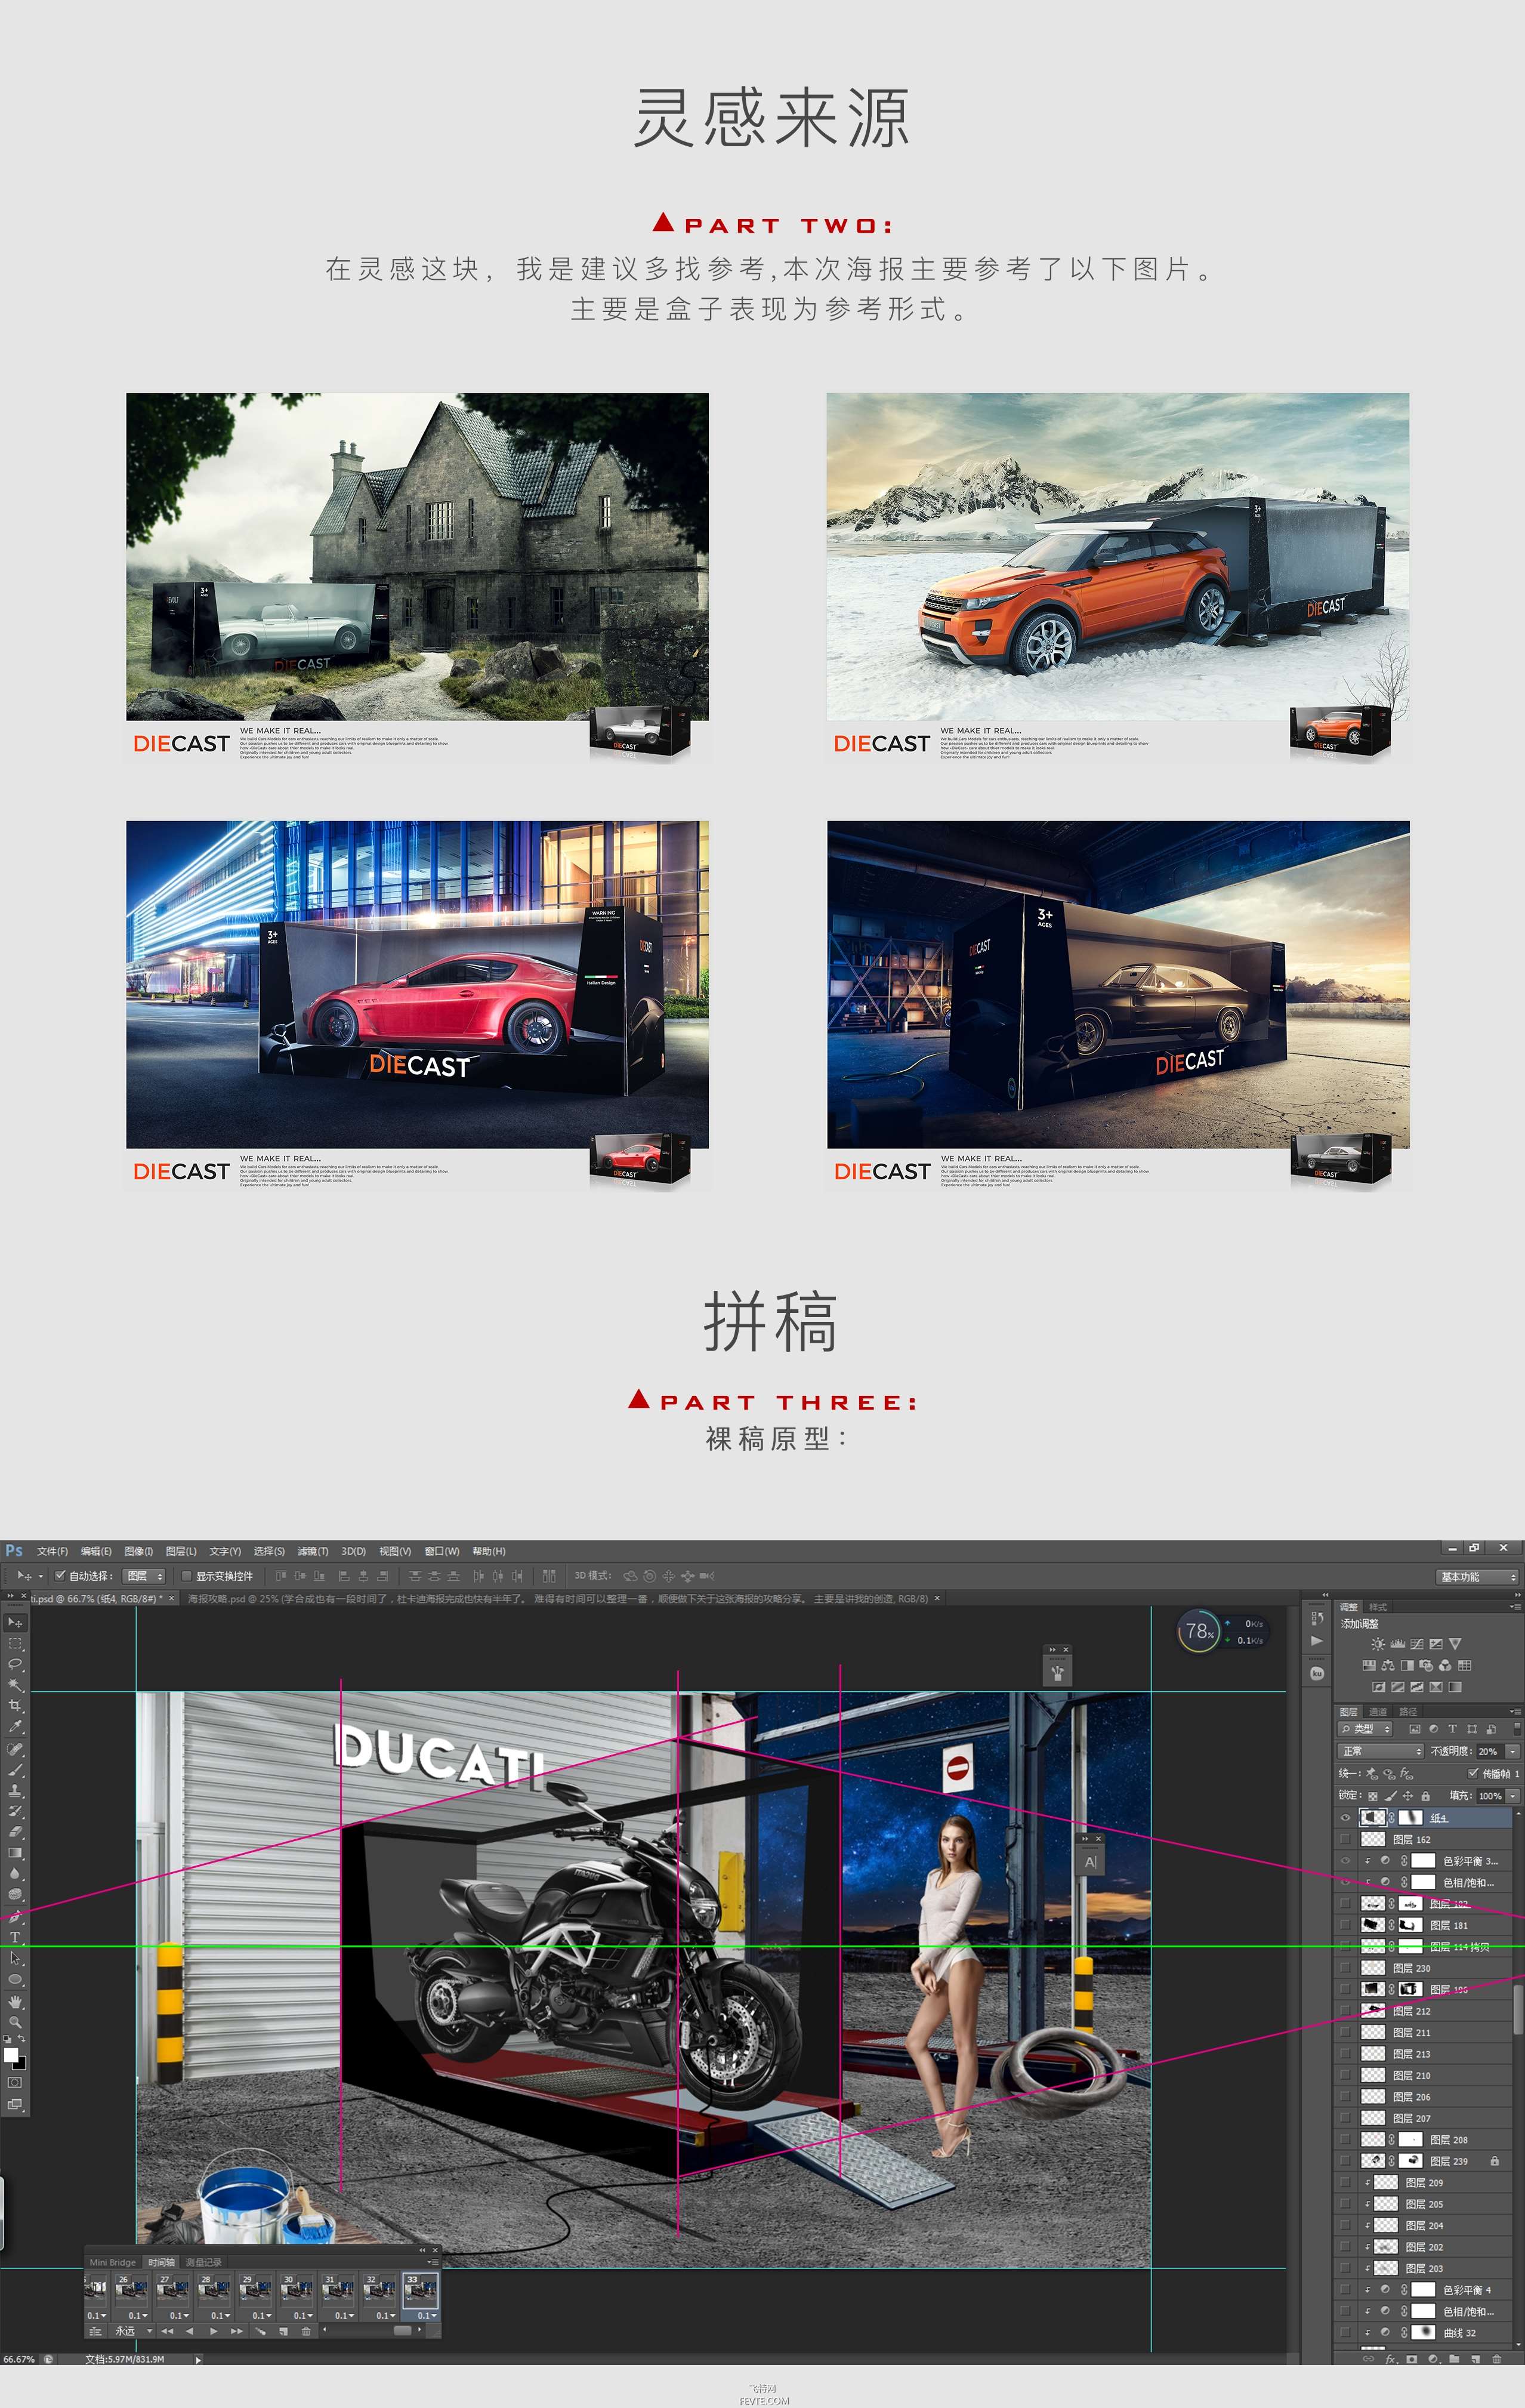
Task: Show 图层 162 by its visibility box
Action: pyautogui.click(x=1345, y=1839)
